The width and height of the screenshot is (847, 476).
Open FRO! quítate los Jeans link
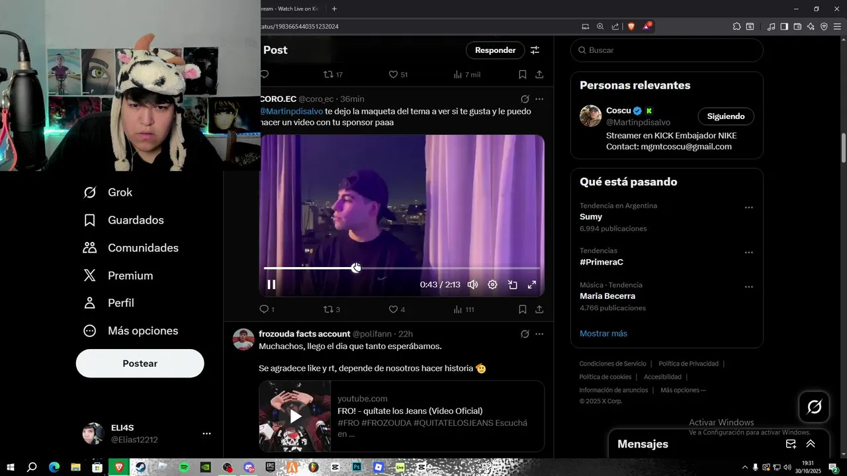[x=410, y=411]
